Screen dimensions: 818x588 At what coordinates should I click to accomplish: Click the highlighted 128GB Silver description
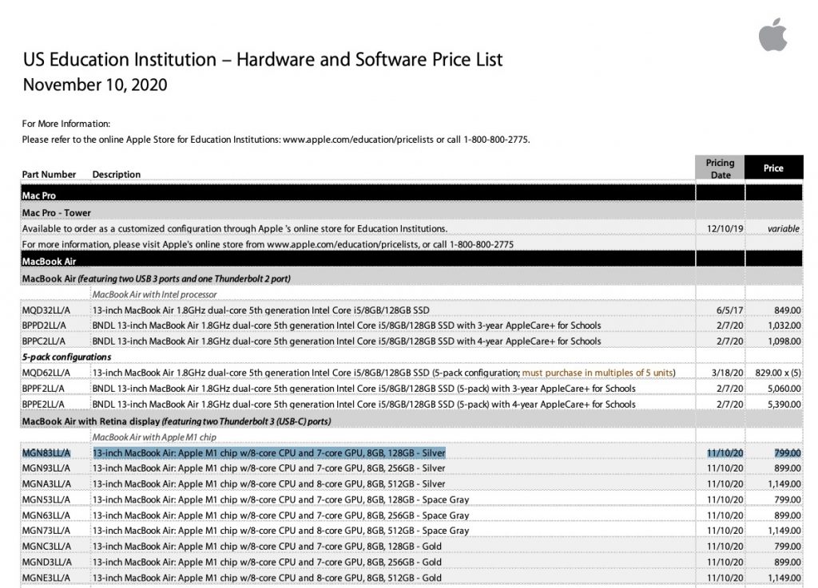coord(269,453)
